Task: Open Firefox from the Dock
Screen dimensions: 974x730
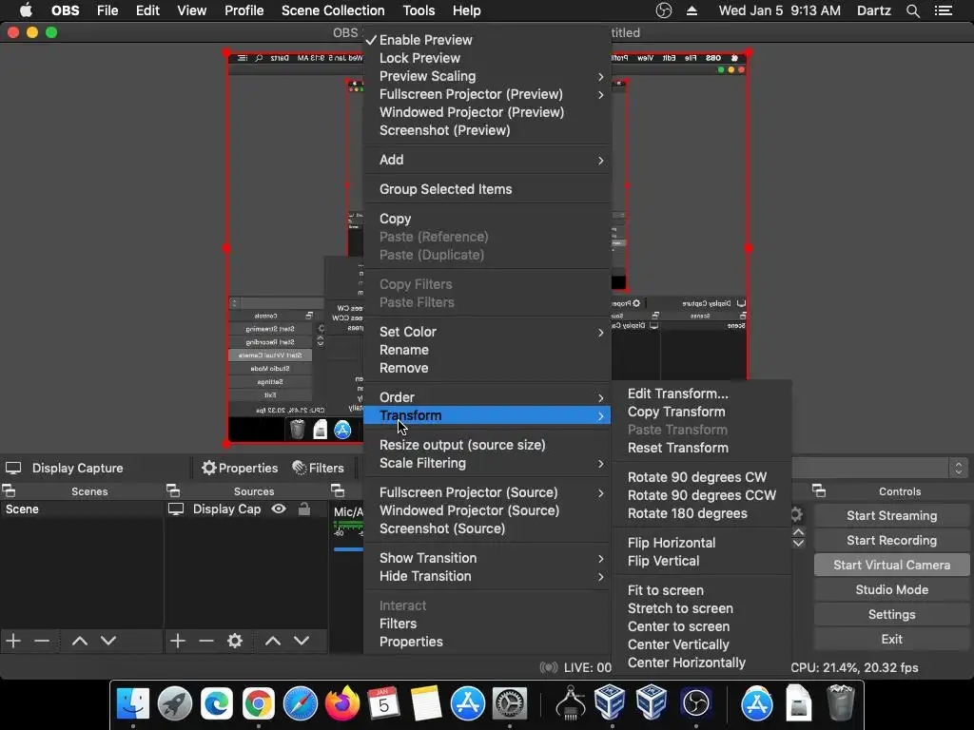Action: pyautogui.click(x=342, y=703)
